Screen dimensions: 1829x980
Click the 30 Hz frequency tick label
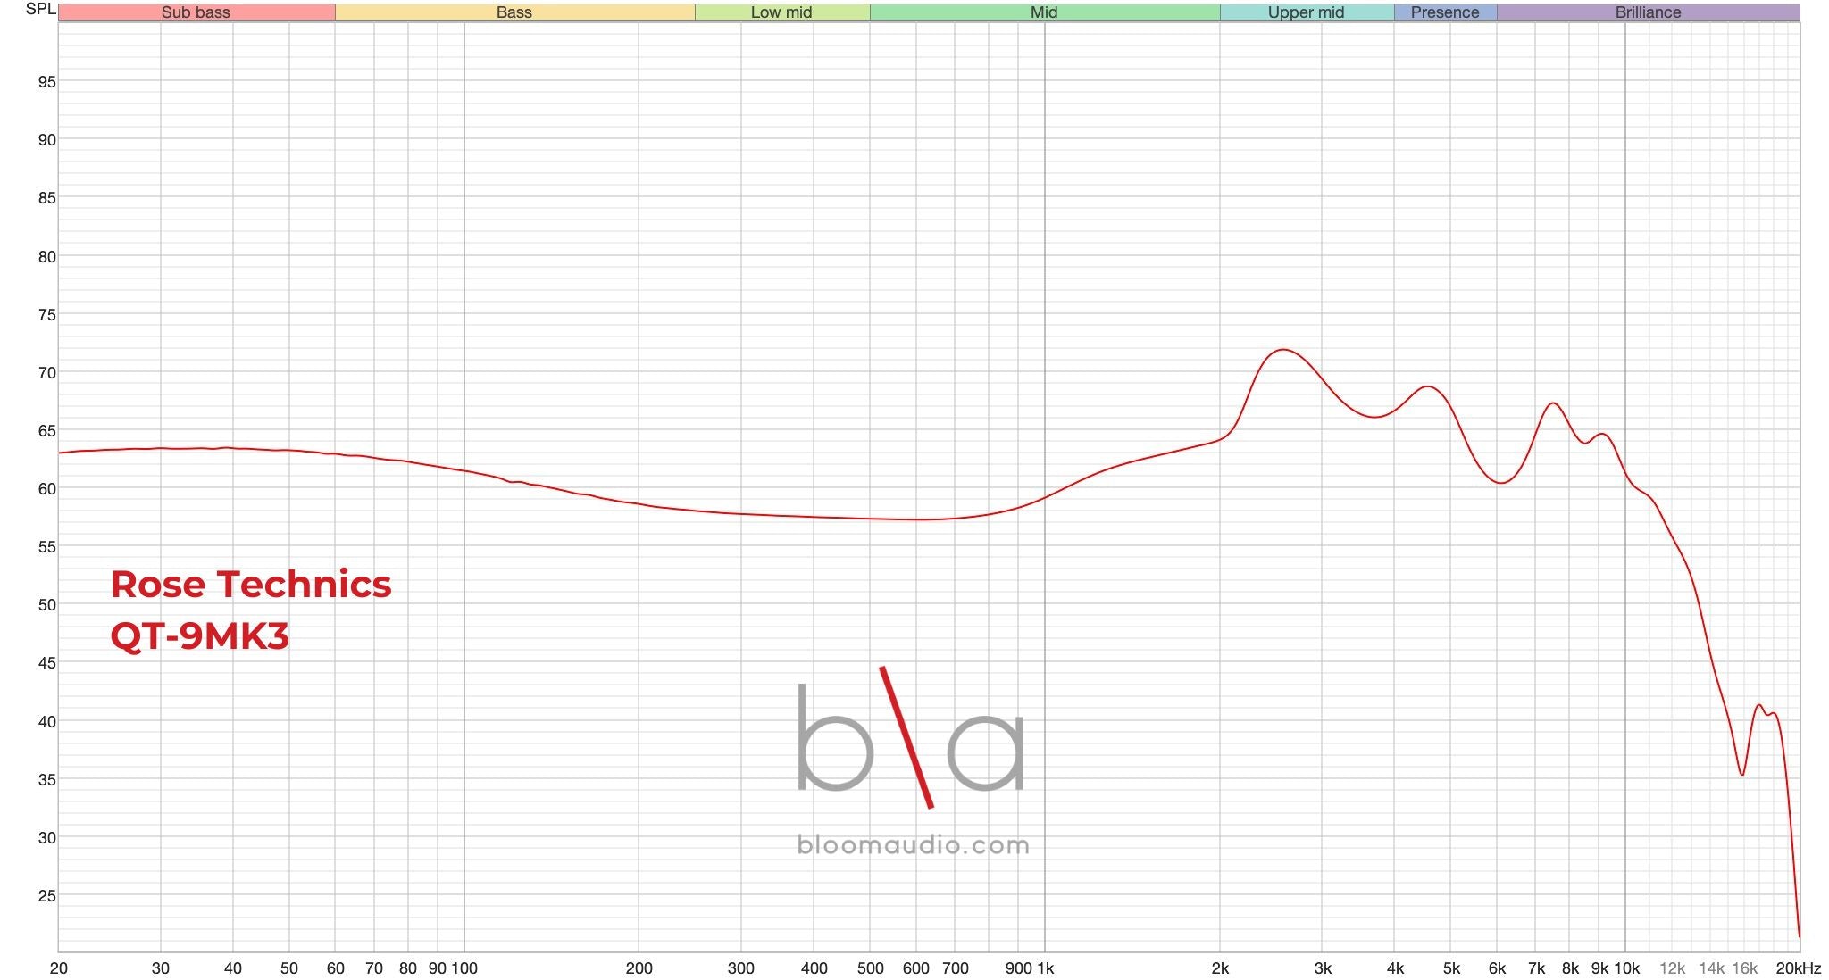(161, 968)
